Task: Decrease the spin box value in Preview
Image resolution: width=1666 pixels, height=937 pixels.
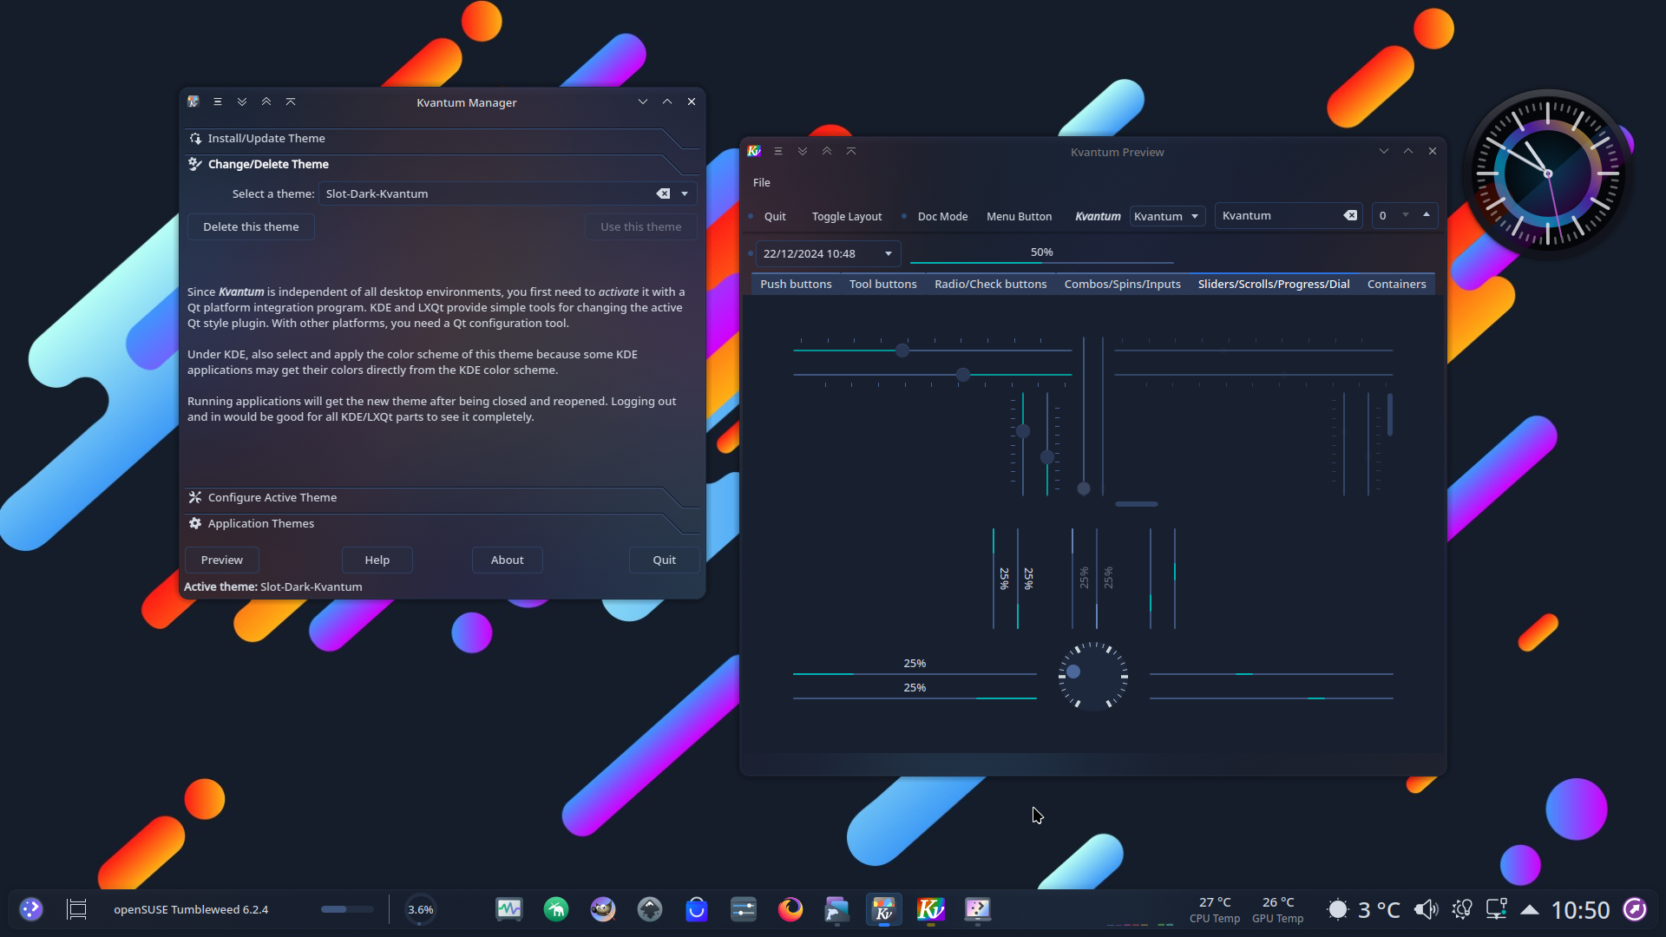Action: pyautogui.click(x=1406, y=214)
